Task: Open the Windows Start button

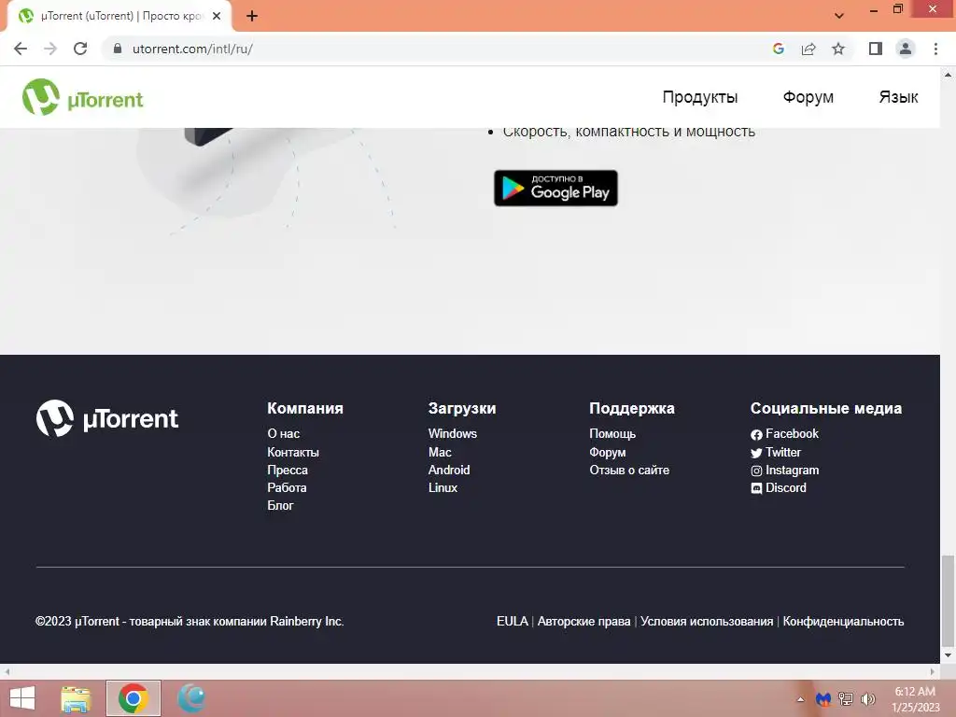Action: pos(22,698)
